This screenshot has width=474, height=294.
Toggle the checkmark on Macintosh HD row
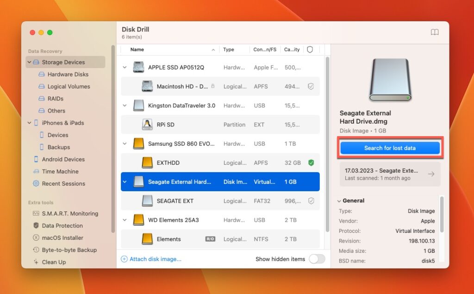tap(311, 86)
